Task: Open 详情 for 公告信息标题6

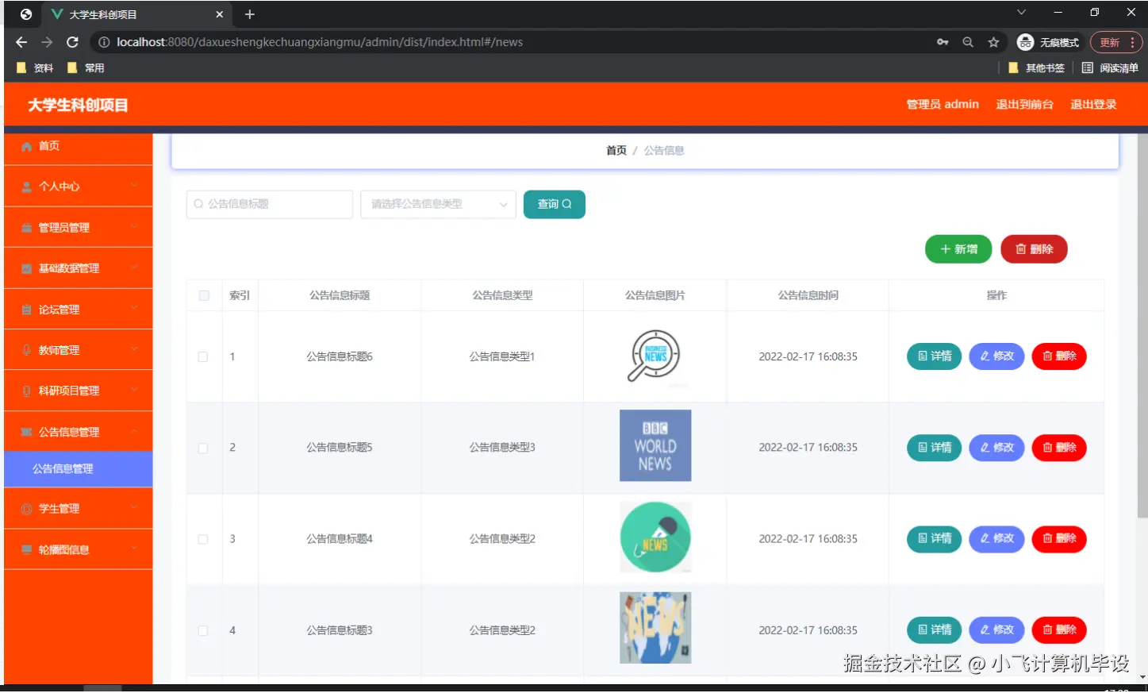Action: (x=935, y=356)
